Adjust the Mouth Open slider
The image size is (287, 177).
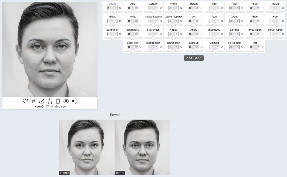275,38
